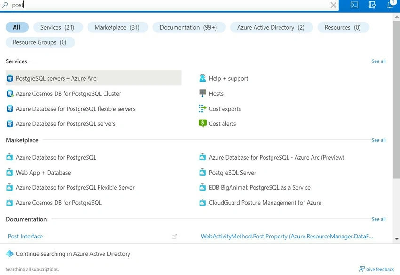Filter results by Documentation (99+)
The width and height of the screenshot is (400, 275).
point(189,27)
